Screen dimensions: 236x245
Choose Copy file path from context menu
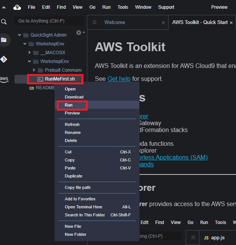pos(97,187)
